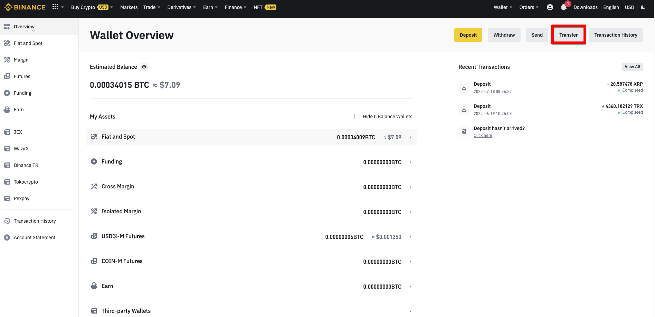The width and height of the screenshot is (655, 317).
Task: Click the Margin sidebar icon
Action: pos(7,60)
